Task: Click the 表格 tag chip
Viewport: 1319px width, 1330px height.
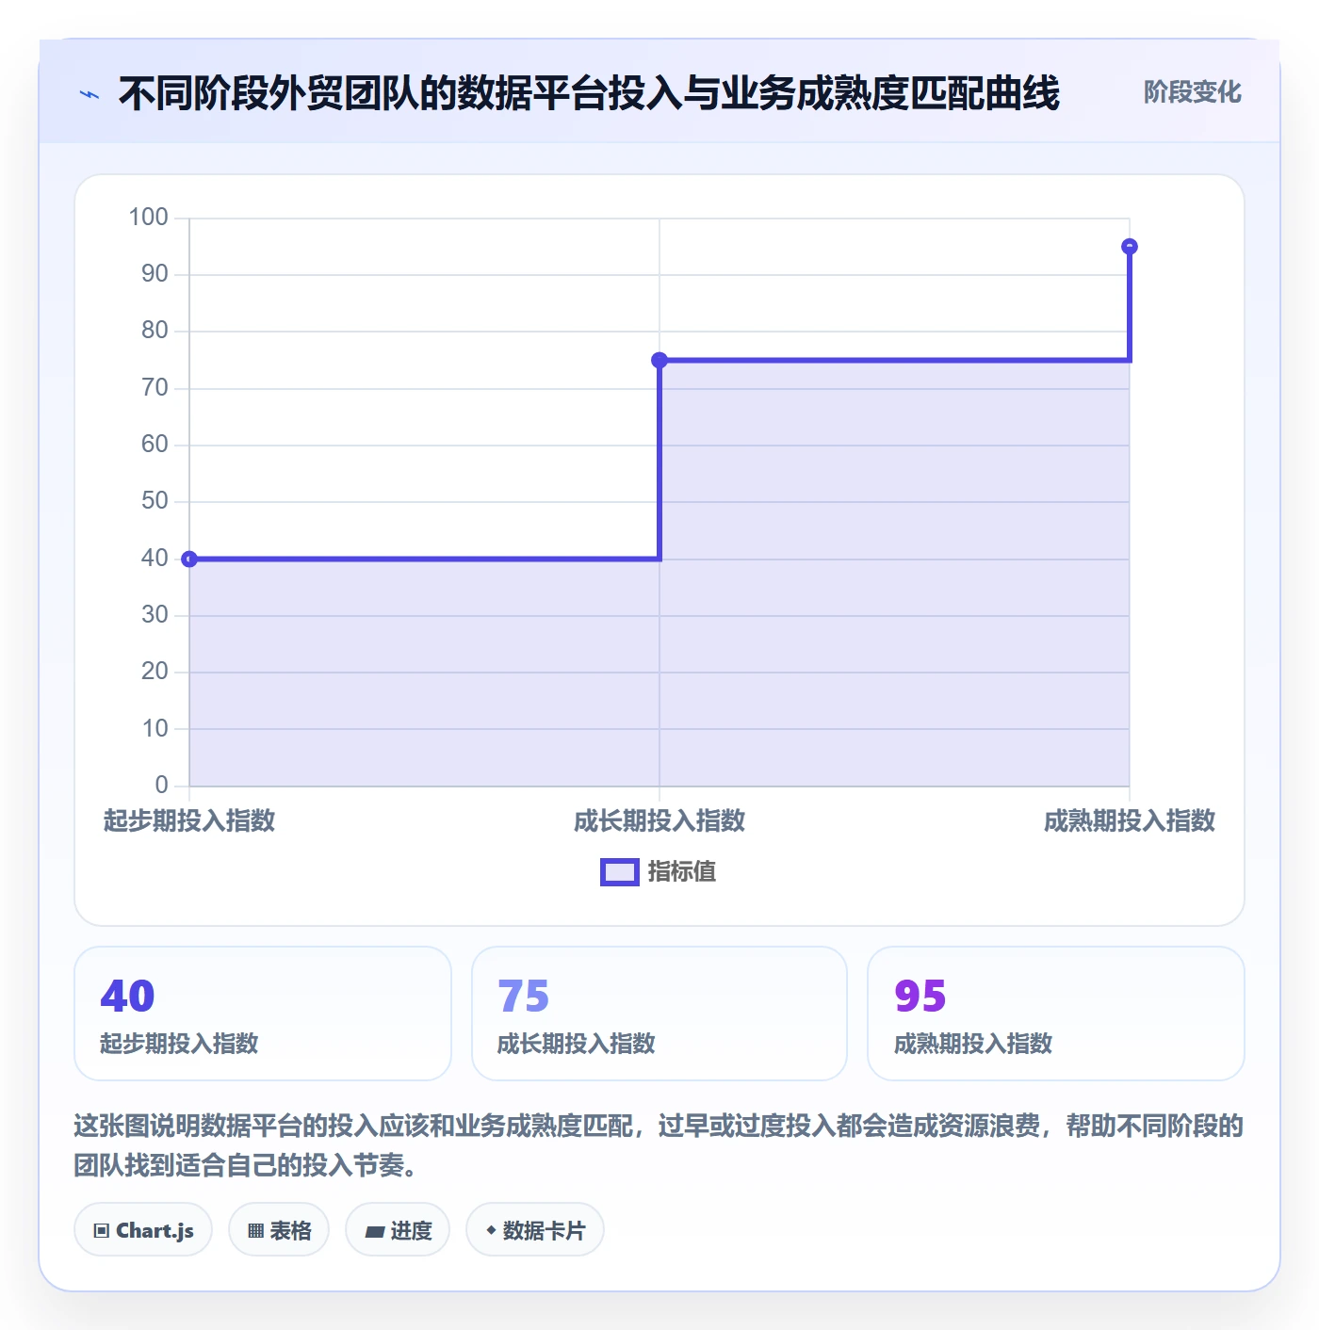Action: pos(279,1230)
